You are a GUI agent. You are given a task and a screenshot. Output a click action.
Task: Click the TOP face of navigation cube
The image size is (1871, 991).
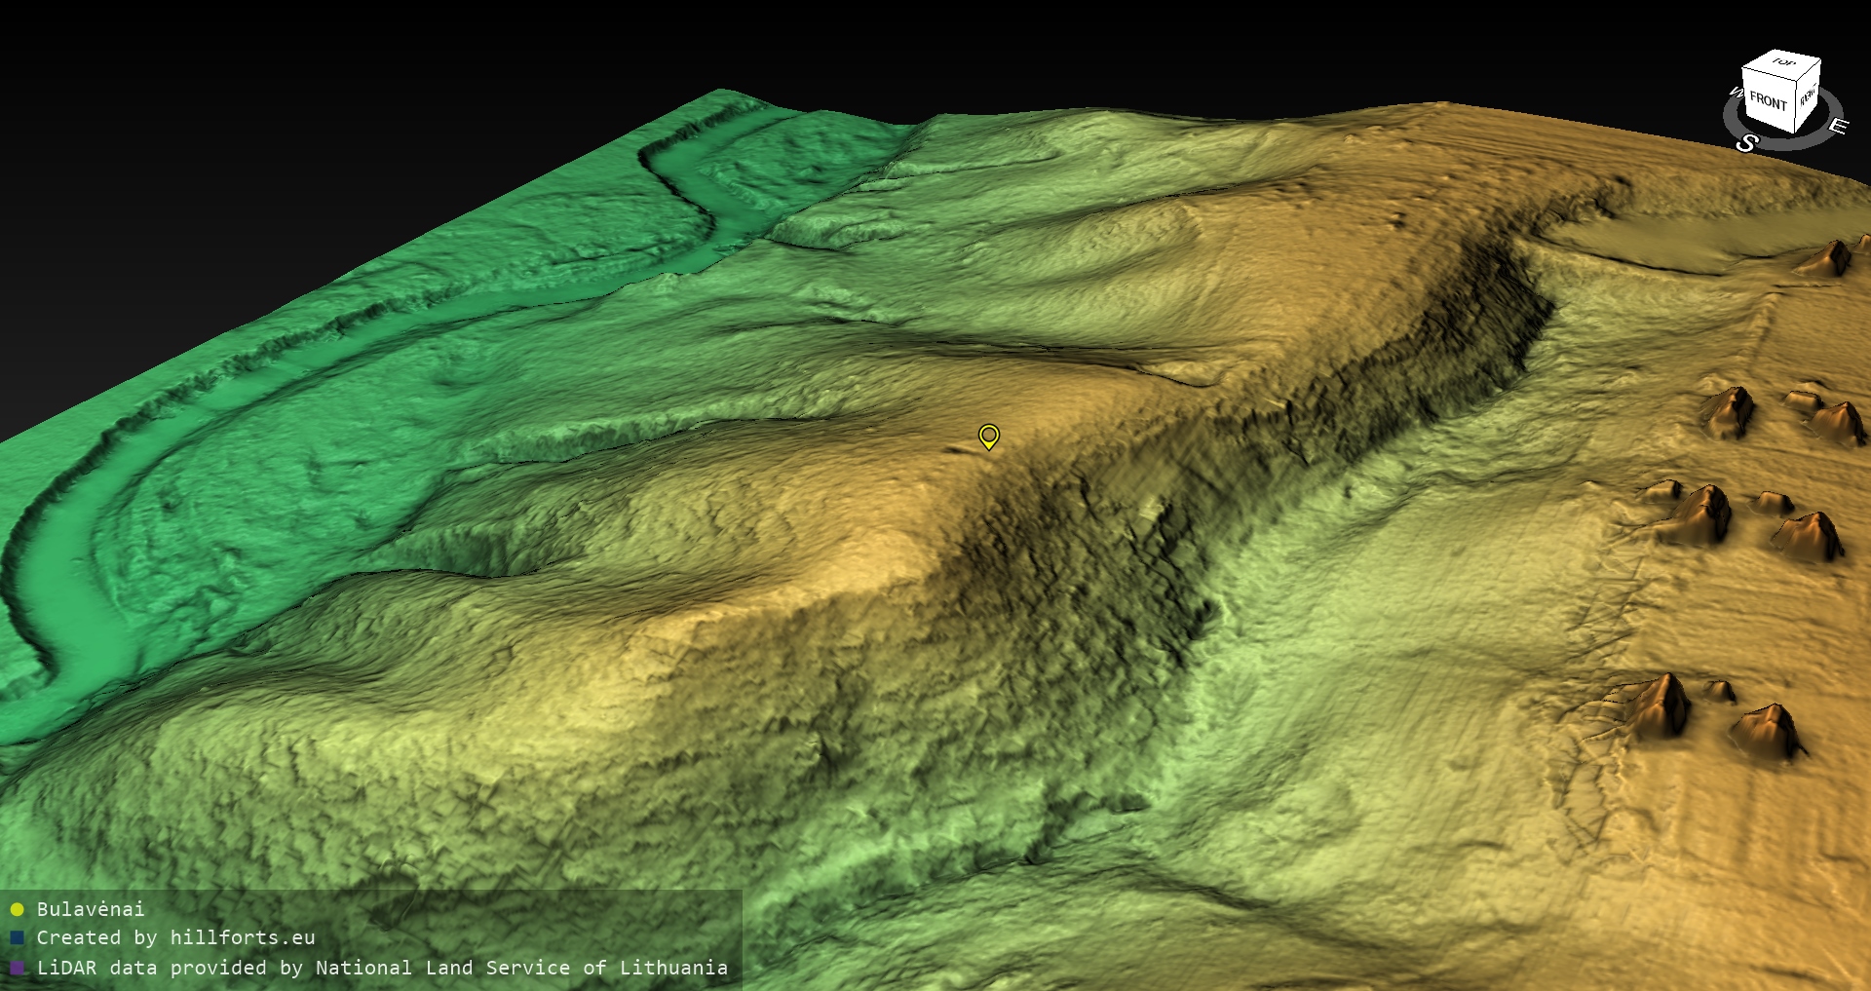click(1783, 63)
